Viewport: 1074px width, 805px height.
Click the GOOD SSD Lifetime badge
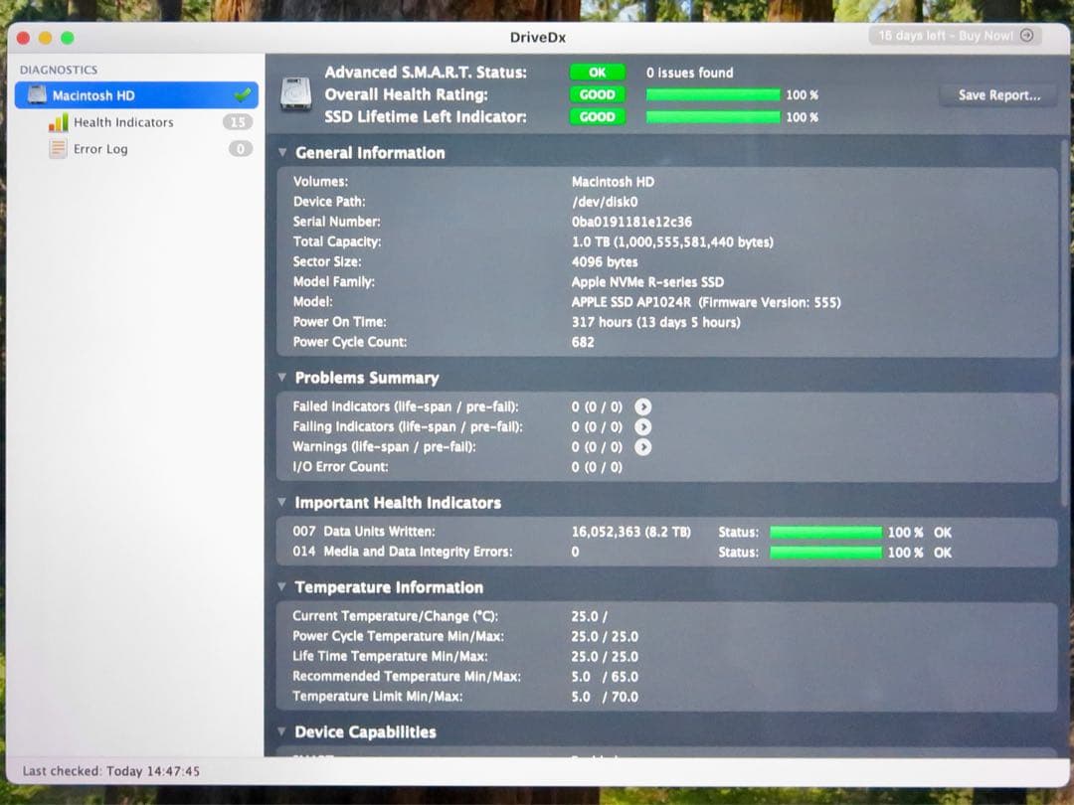pos(597,117)
